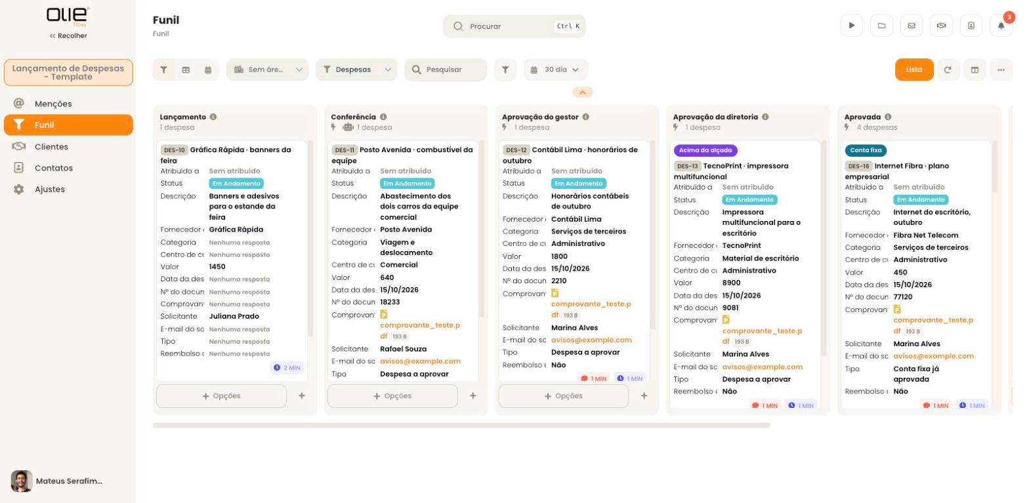
Task: Open the Sem área dropdown
Action: pyautogui.click(x=268, y=70)
